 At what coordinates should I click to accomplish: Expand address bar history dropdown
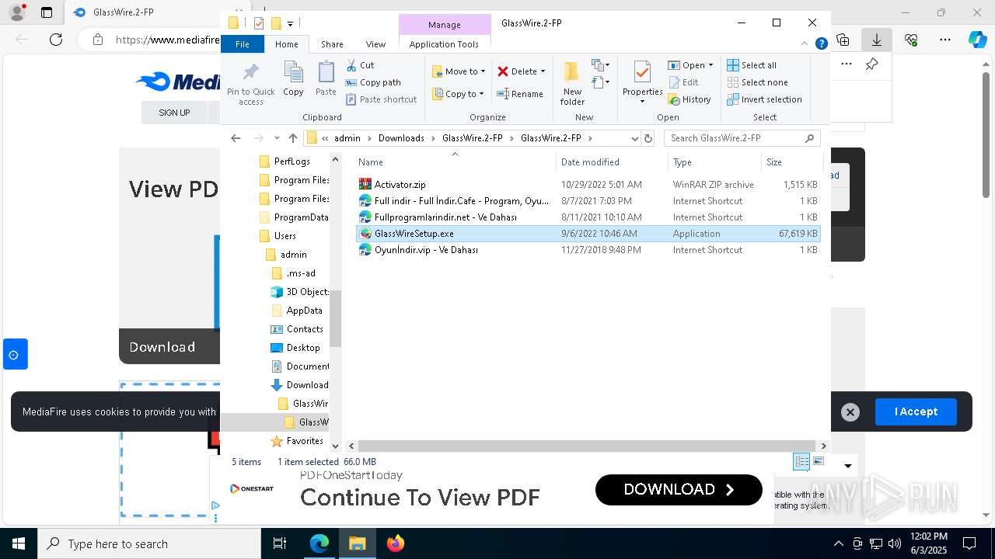point(634,138)
